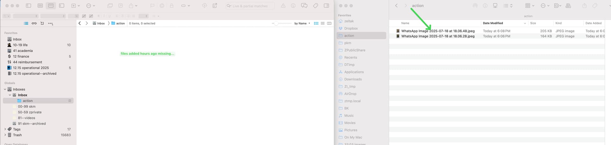Toggle the DEVONthink inspector panel on the right
Screen dimensions: 611x145
326,6
